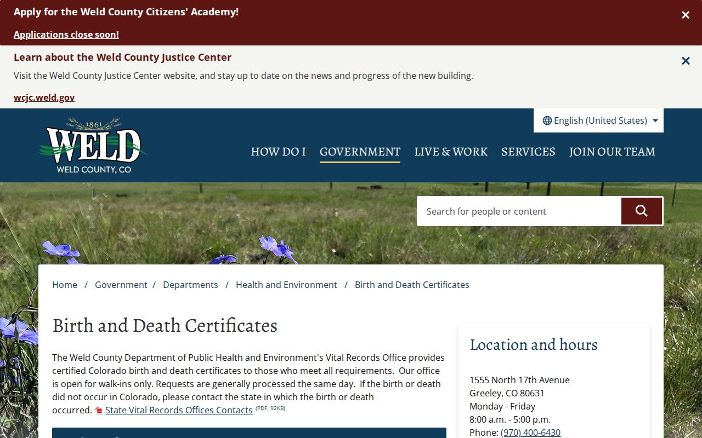Open the SERVICES menu

point(528,152)
